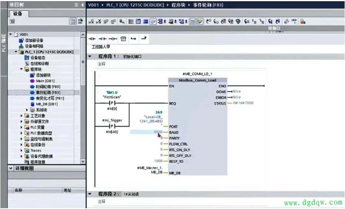Image resolution: width=345 pixels, height=209 pixels.
Task: Insert an empty box instruction
Action: (124, 39)
